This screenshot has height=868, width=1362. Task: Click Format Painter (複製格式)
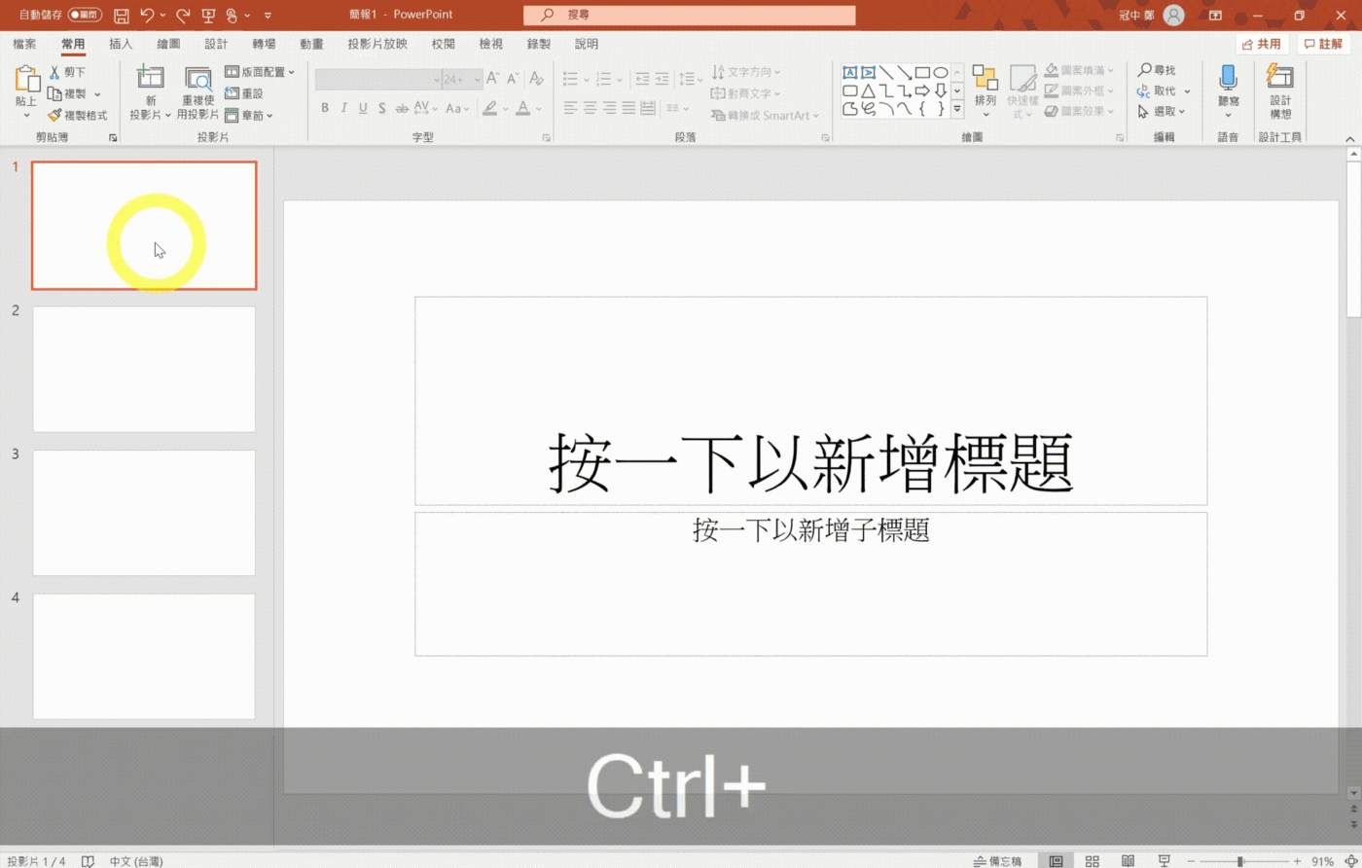coord(78,115)
